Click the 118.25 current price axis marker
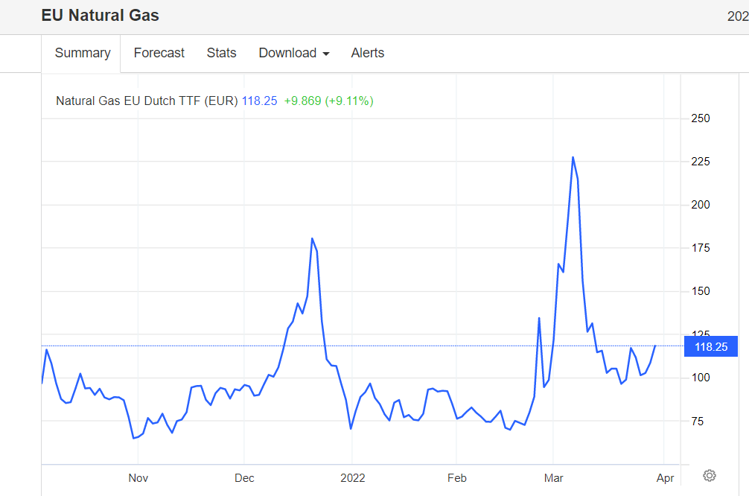 tap(711, 346)
